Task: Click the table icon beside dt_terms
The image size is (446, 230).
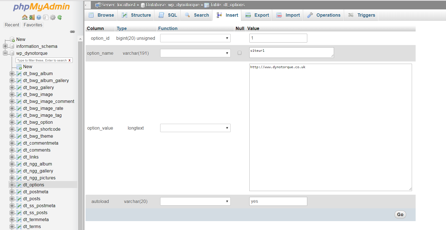Action: pyautogui.click(x=19, y=227)
